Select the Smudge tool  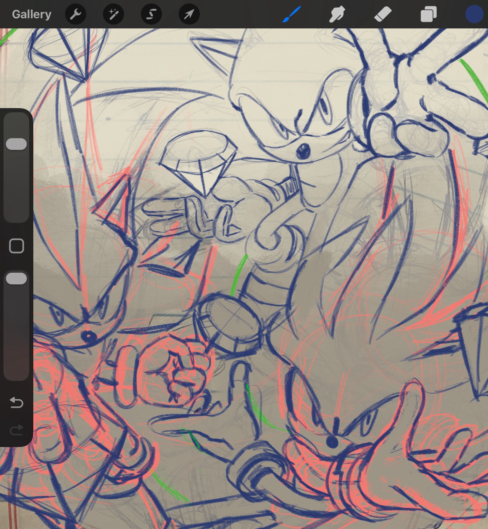[x=337, y=14]
